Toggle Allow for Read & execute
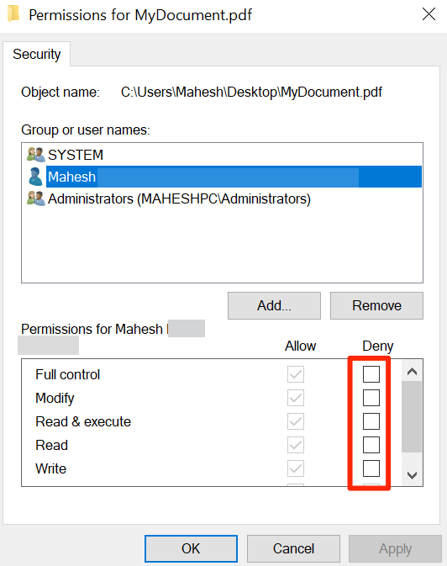 click(296, 421)
